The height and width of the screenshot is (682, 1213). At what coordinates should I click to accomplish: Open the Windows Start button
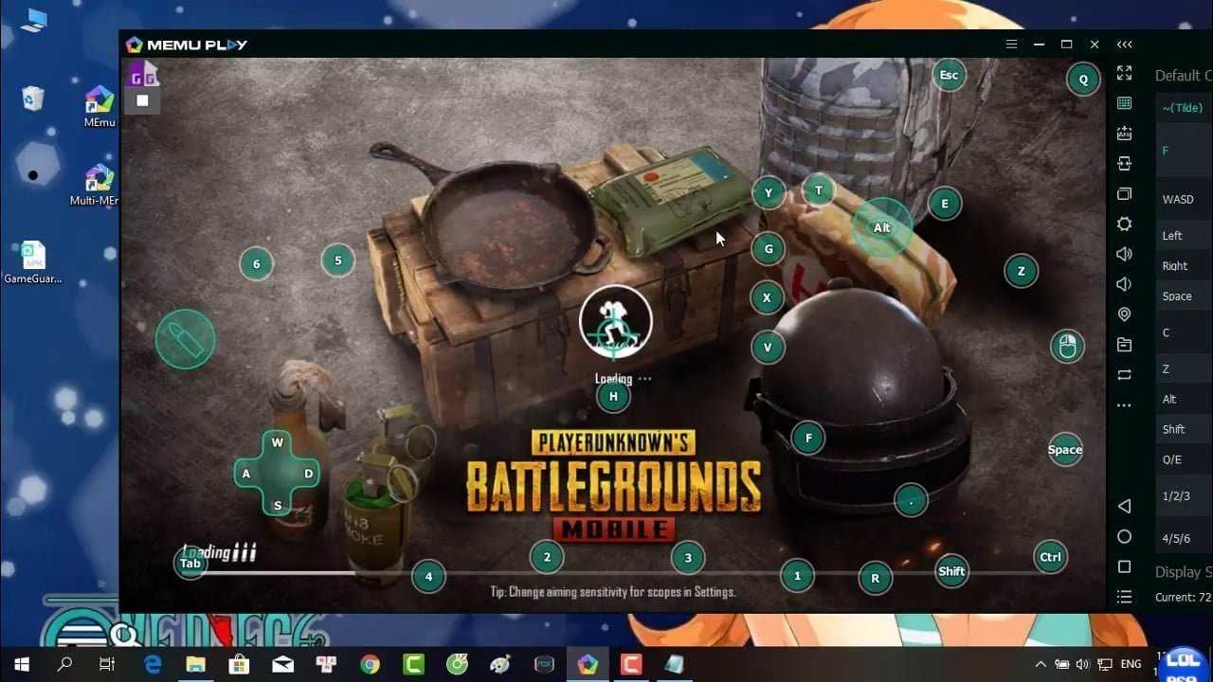(x=22, y=665)
